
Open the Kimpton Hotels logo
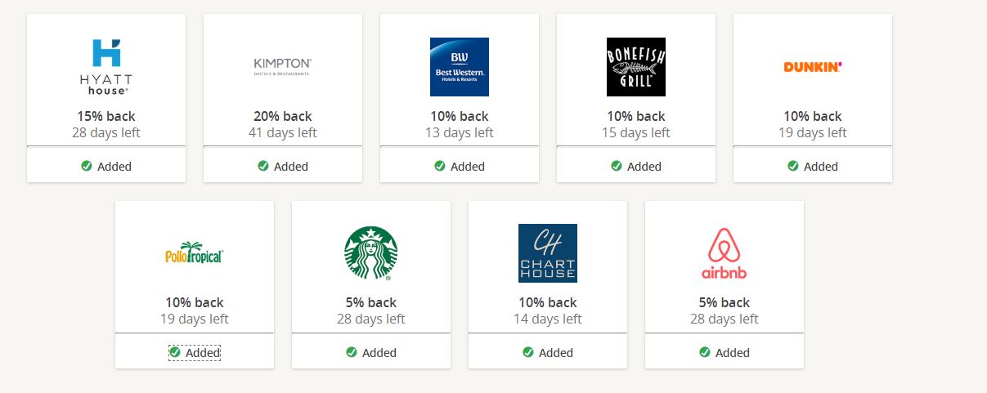click(x=282, y=66)
